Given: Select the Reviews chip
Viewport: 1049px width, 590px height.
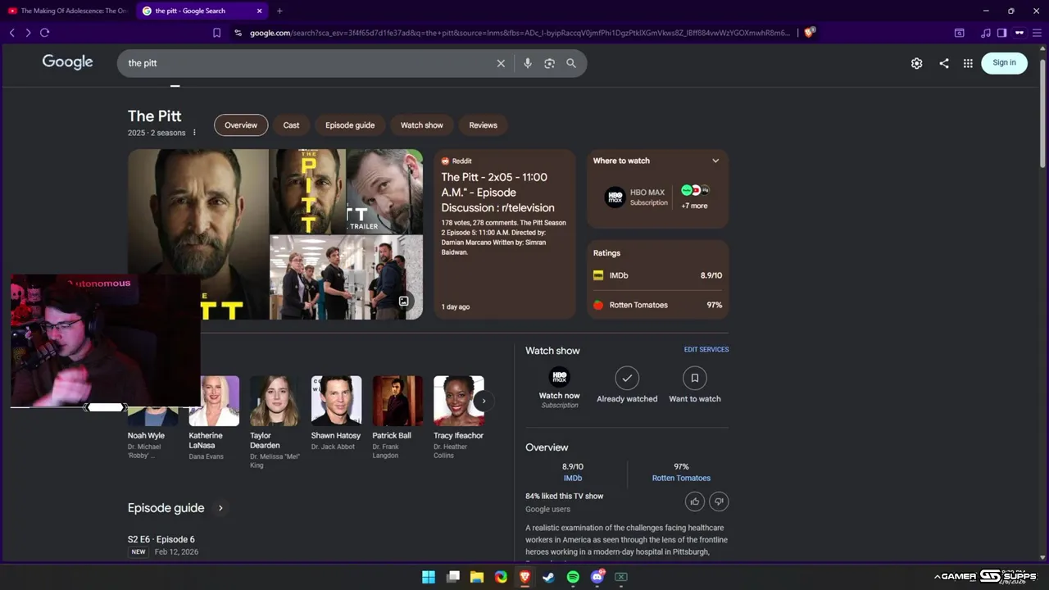Looking at the screenshot, I should [483, 125].
